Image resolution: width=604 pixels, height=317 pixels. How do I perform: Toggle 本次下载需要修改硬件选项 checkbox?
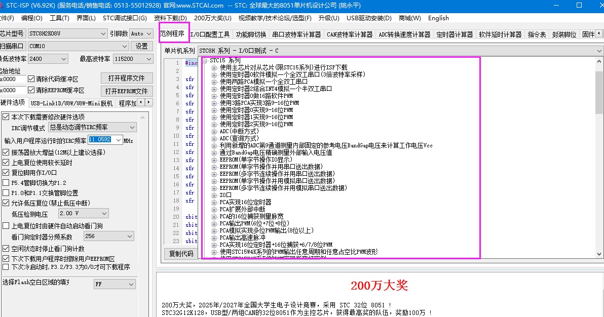(x=6, y=116)
